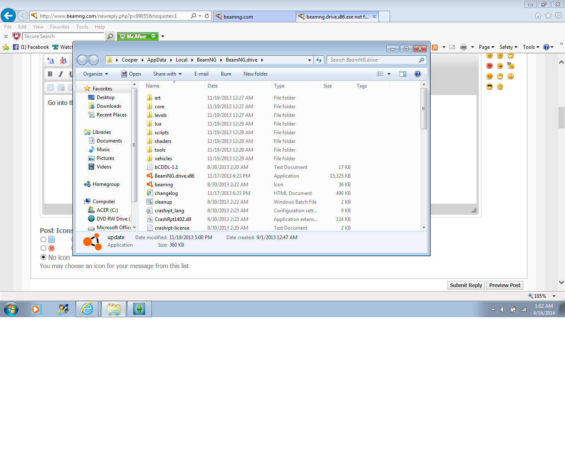
Task: Open Windows Start button
Action: pyautogui.click(x=11, y=309)
